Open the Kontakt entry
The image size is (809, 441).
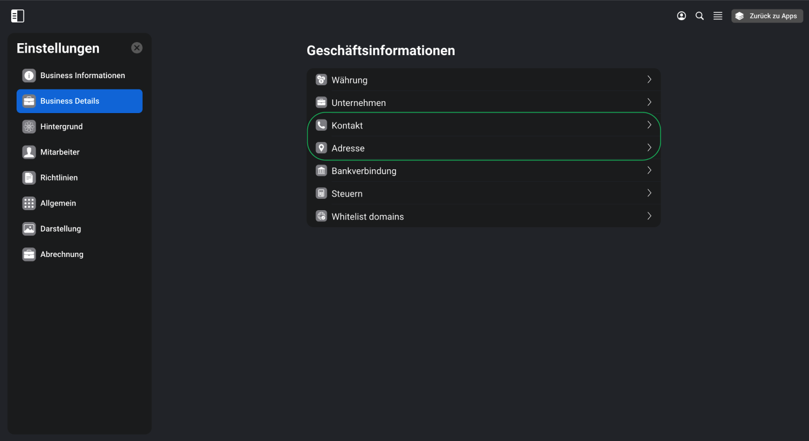484,125
